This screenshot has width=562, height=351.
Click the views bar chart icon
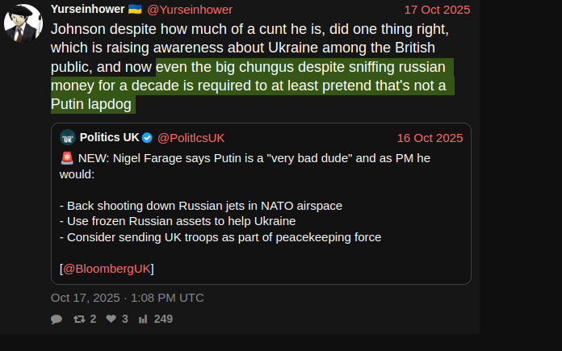coord(143,319)
